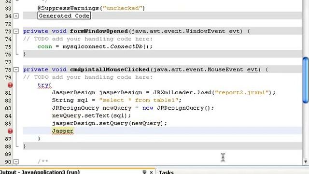Click line number 81 in gutter
The width and height of the screenshot is (309, 174).
(x=8, y=93)
